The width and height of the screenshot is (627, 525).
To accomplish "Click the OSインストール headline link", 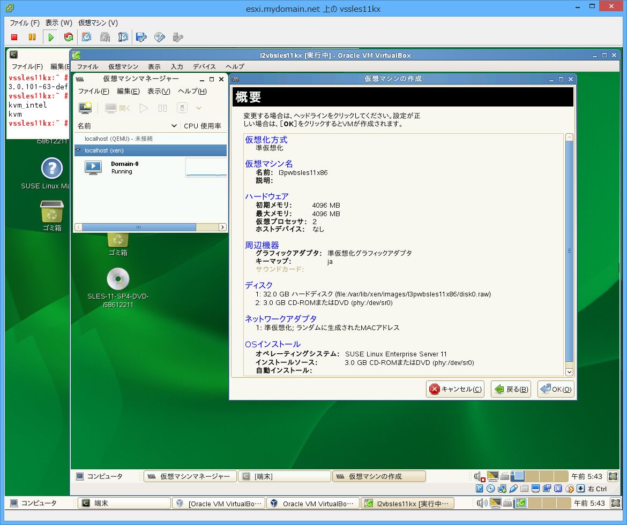I will coord(273,344).
